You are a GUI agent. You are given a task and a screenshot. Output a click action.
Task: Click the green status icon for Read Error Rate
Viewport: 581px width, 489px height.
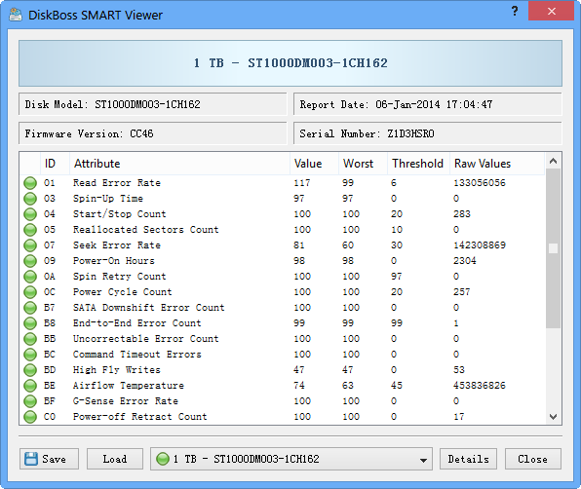[x=30, y=183]
